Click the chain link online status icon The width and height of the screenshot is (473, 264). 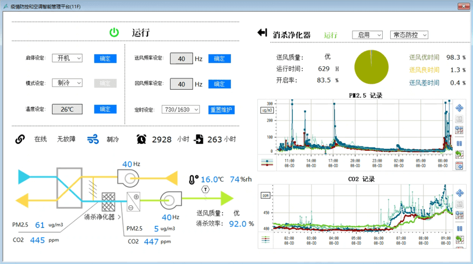(20, 139)
